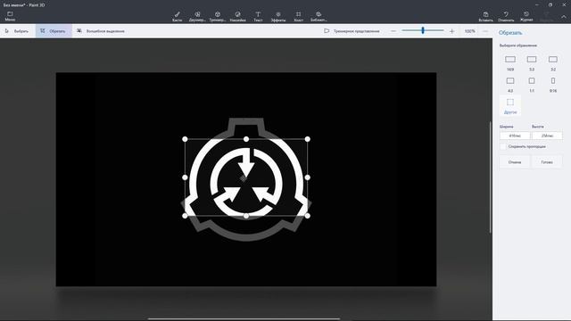Toggle Трехмерное представление (3D view)
Image resolution: width=571 pixels, height=321 pixels.
point(352,31)
